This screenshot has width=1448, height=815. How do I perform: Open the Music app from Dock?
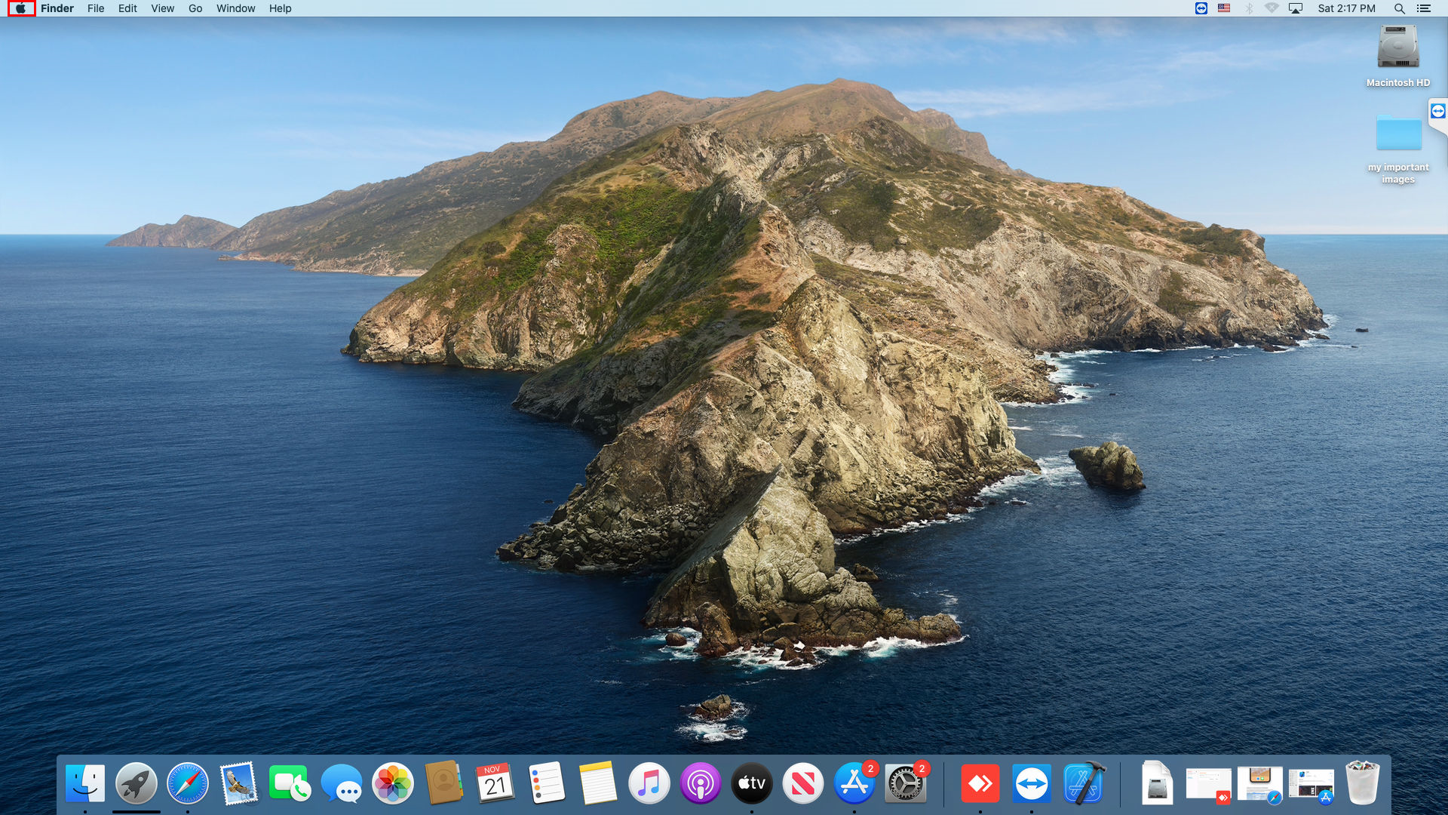(x=649, y=783)
